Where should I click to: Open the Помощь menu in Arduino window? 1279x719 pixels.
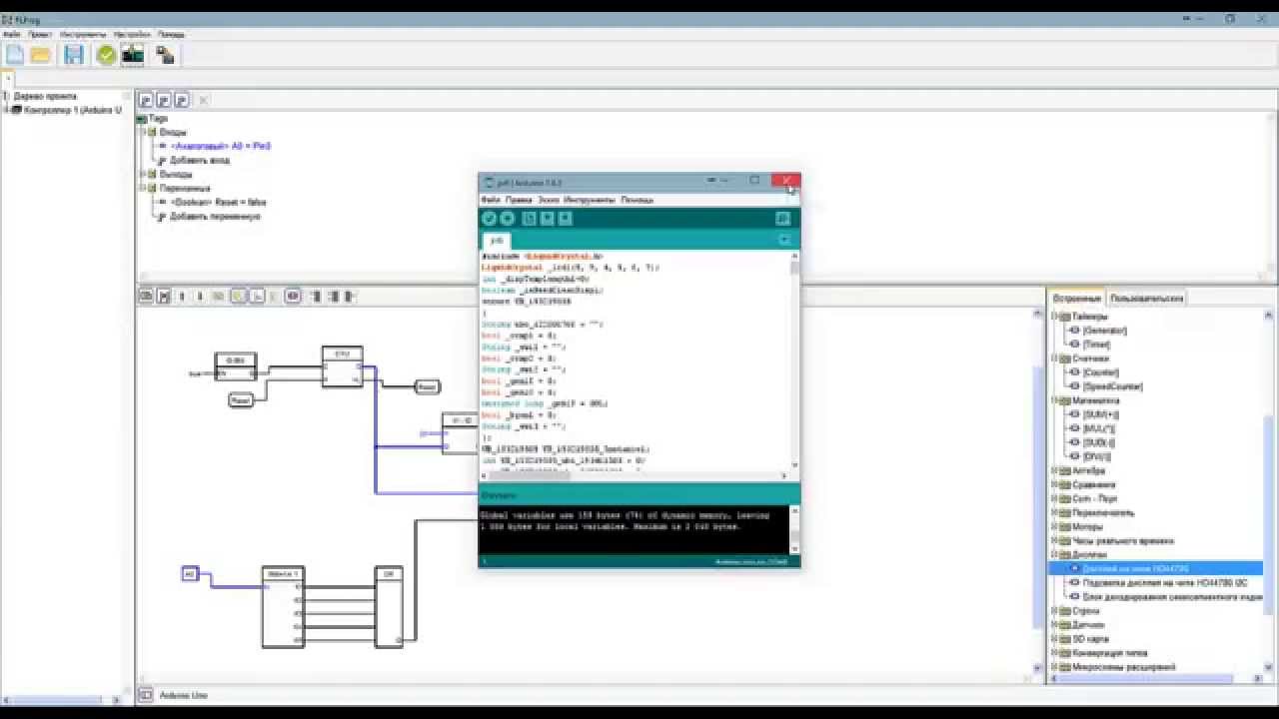point(637,200)
